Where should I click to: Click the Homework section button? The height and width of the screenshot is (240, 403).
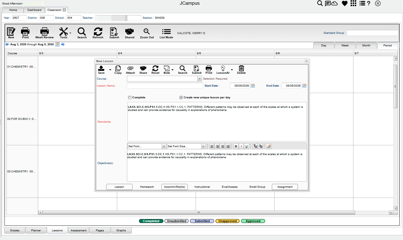tap(147, 187)
